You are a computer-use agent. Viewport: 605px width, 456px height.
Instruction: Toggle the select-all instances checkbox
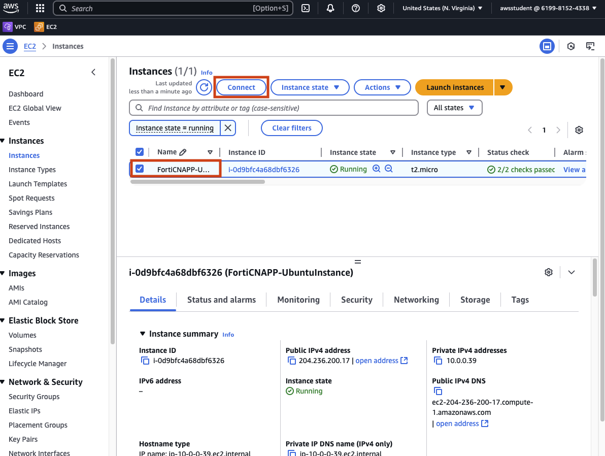pos(140,152)
